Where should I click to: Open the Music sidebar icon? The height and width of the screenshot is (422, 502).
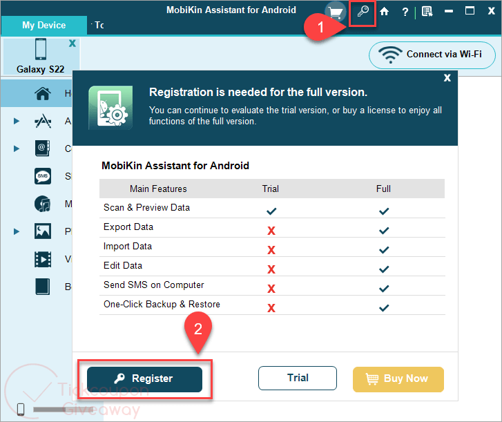click(x=43, y=204)
